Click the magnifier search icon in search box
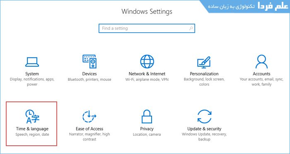Viewport: 290px width, 154px height. pyautogui.click(x=191, y=28)
